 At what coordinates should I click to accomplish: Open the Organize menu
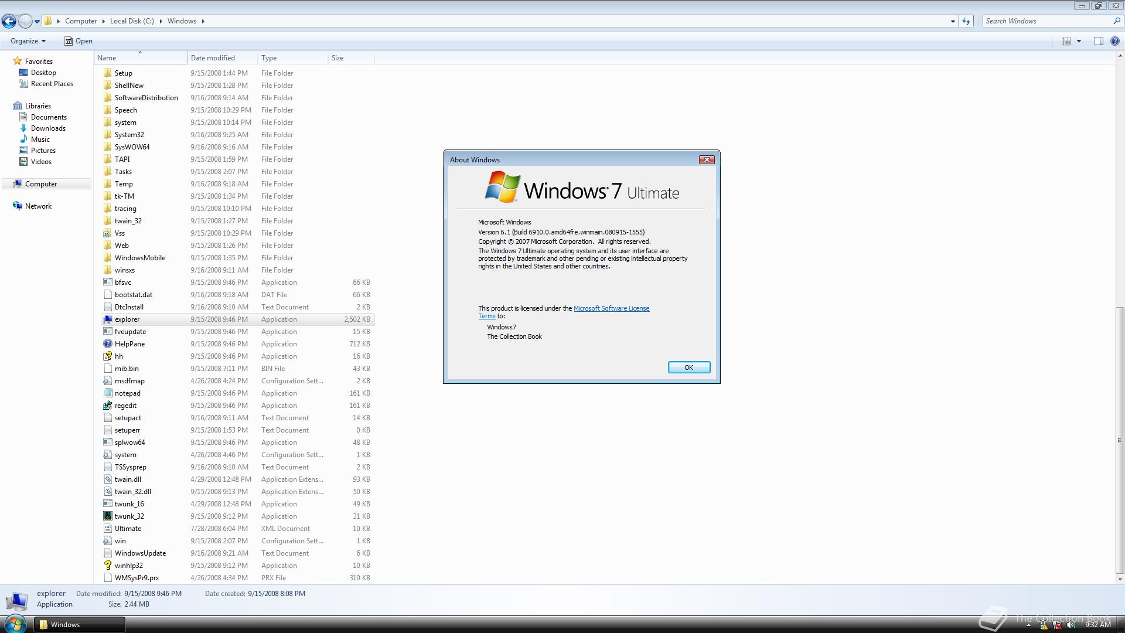[28, 41]
